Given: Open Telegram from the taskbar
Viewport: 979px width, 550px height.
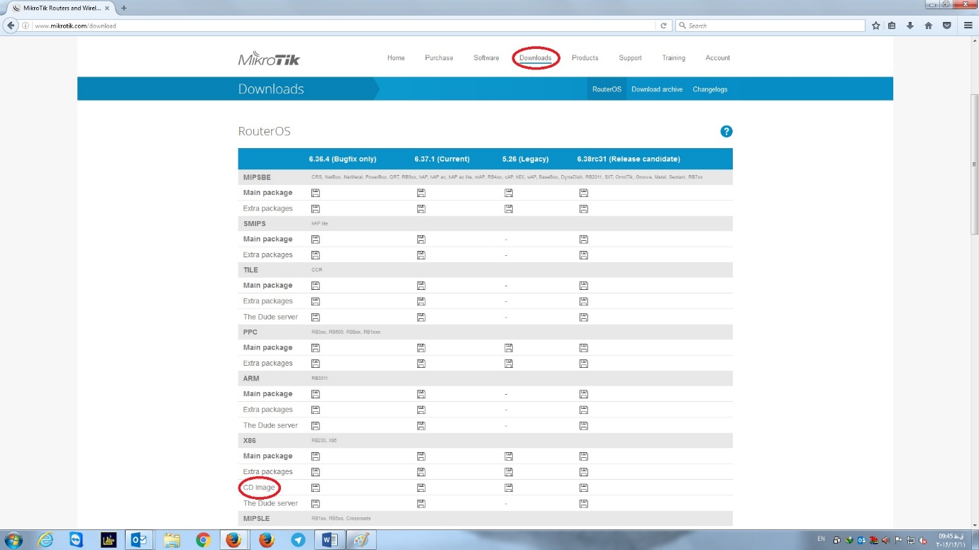Looking at the screenshot, I should click(x=298, y=539).
